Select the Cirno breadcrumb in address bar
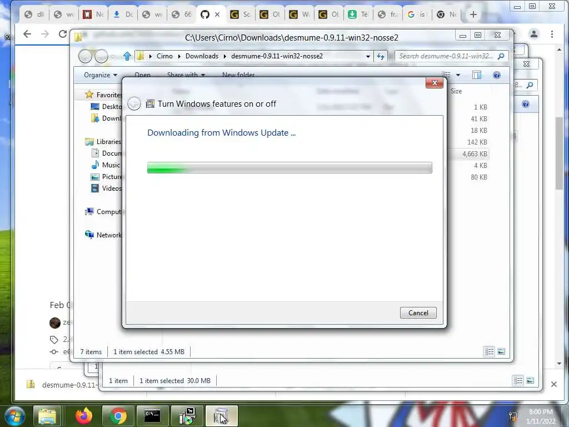569x427 pixels. [164, 56]
